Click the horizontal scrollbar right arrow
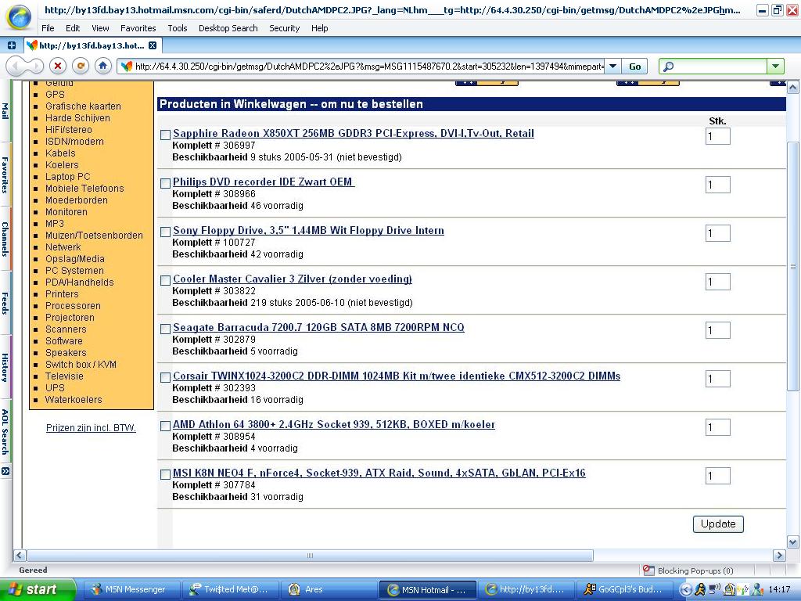The image size is (801, 601). point(780,555)
